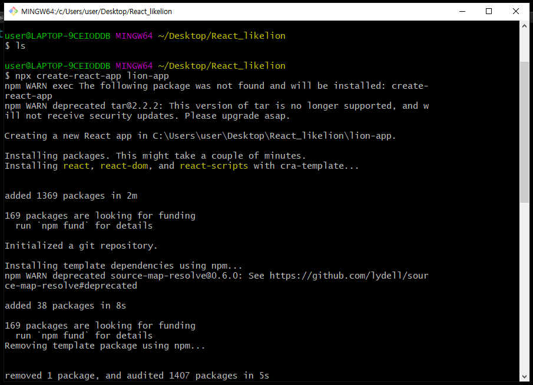Click 'Removing template package using npm...' line

click(105, 346)
